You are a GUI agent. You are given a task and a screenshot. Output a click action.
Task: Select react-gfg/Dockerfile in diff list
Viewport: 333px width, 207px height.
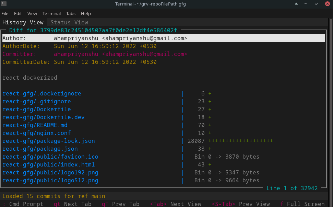click(x=36, y=109)
